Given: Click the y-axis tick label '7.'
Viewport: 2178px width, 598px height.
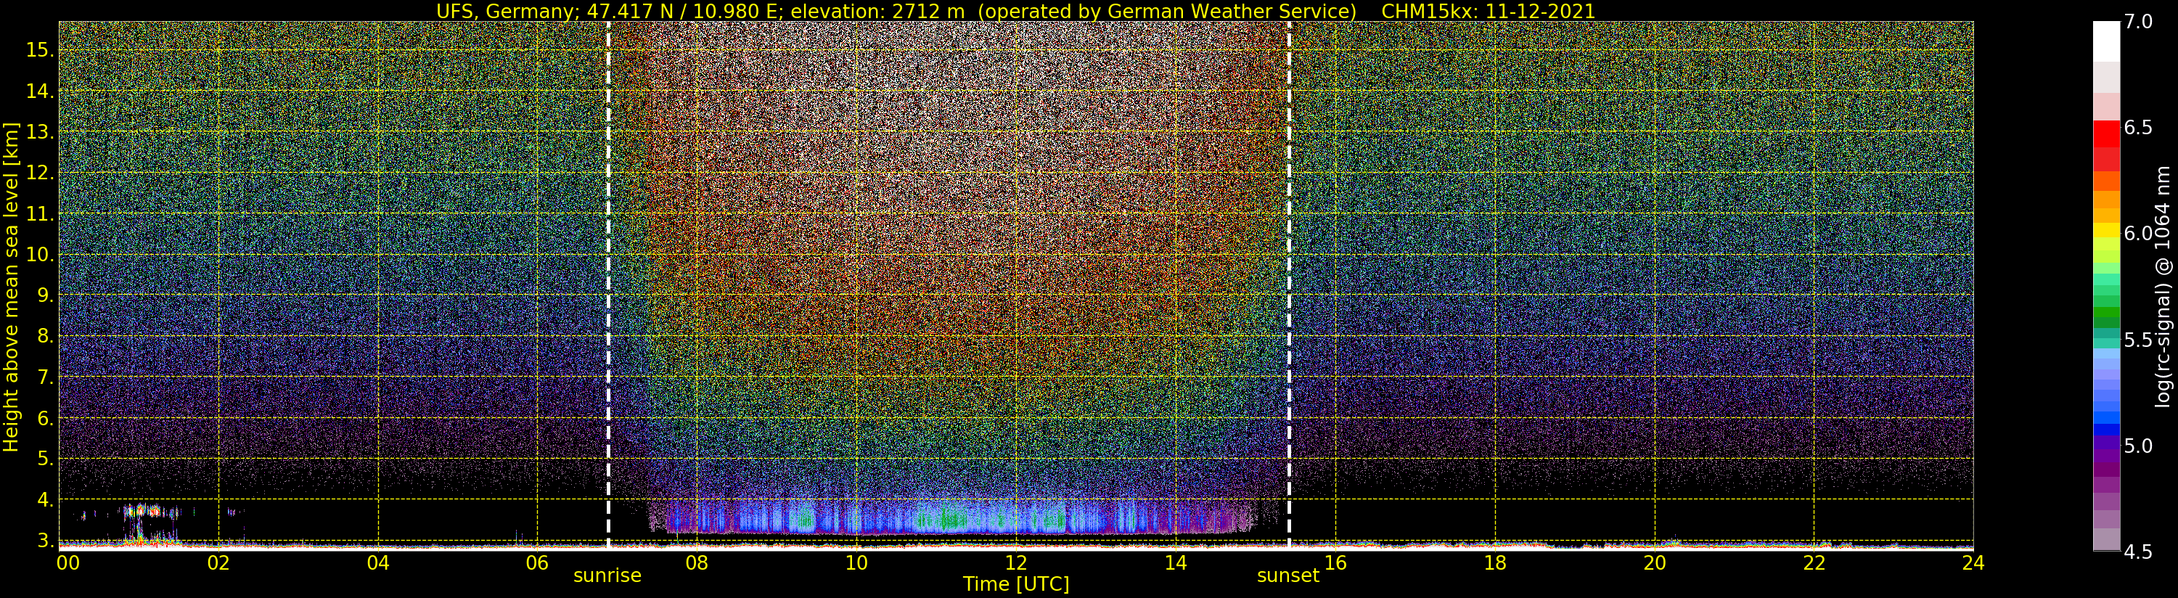Looking at the screenshot, I should [x=44, y=377].
